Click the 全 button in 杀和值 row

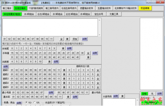click(x=88, y=53)
